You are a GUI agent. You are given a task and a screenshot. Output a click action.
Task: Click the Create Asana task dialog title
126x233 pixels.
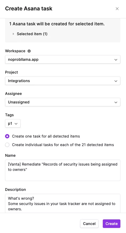tap(29, 9)
